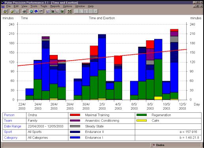Click the disabled pencil toolbar icon
Viewport: 204px width, 148px height.
96,11
